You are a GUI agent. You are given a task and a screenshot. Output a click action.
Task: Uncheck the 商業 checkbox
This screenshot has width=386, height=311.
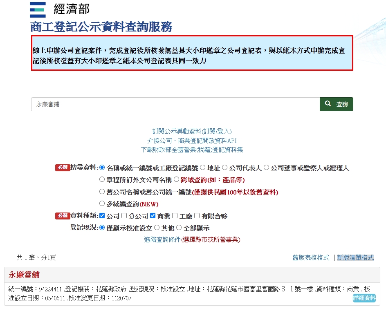[x=153, y=215]
